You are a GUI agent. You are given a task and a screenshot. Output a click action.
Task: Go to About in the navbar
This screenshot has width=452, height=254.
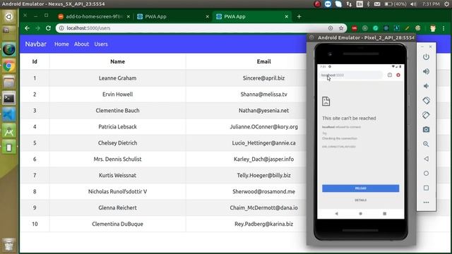tap(82, 44)
